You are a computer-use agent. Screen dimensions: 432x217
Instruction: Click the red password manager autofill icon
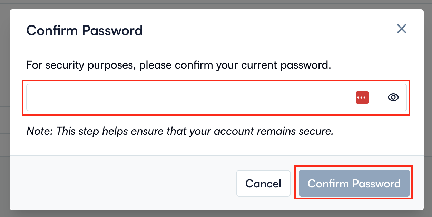pyautogui.click(x=362, y=97)
